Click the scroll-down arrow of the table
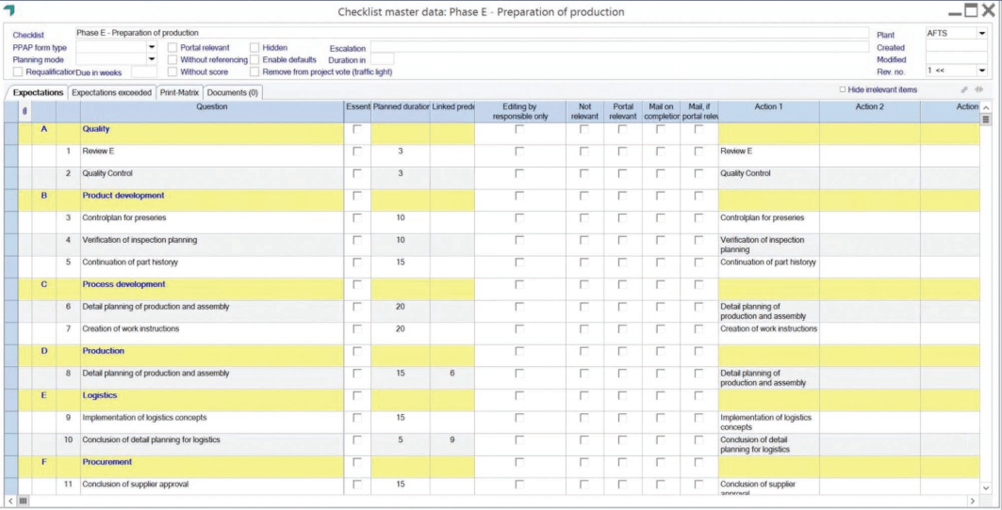The height and width of the screenshot is (510, 1002). (985, 487)
